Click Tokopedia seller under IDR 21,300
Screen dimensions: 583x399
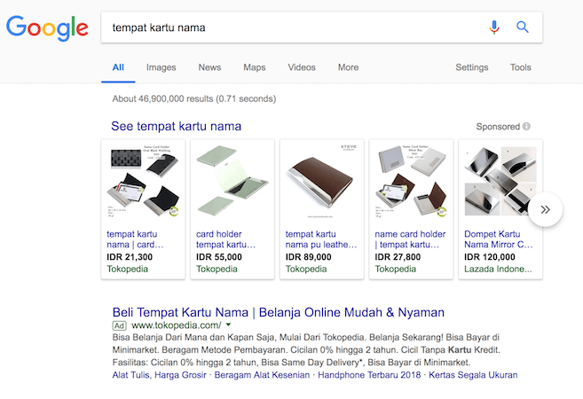pos(127,269)
